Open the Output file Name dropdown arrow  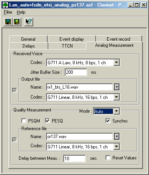[x=117, y=87]
